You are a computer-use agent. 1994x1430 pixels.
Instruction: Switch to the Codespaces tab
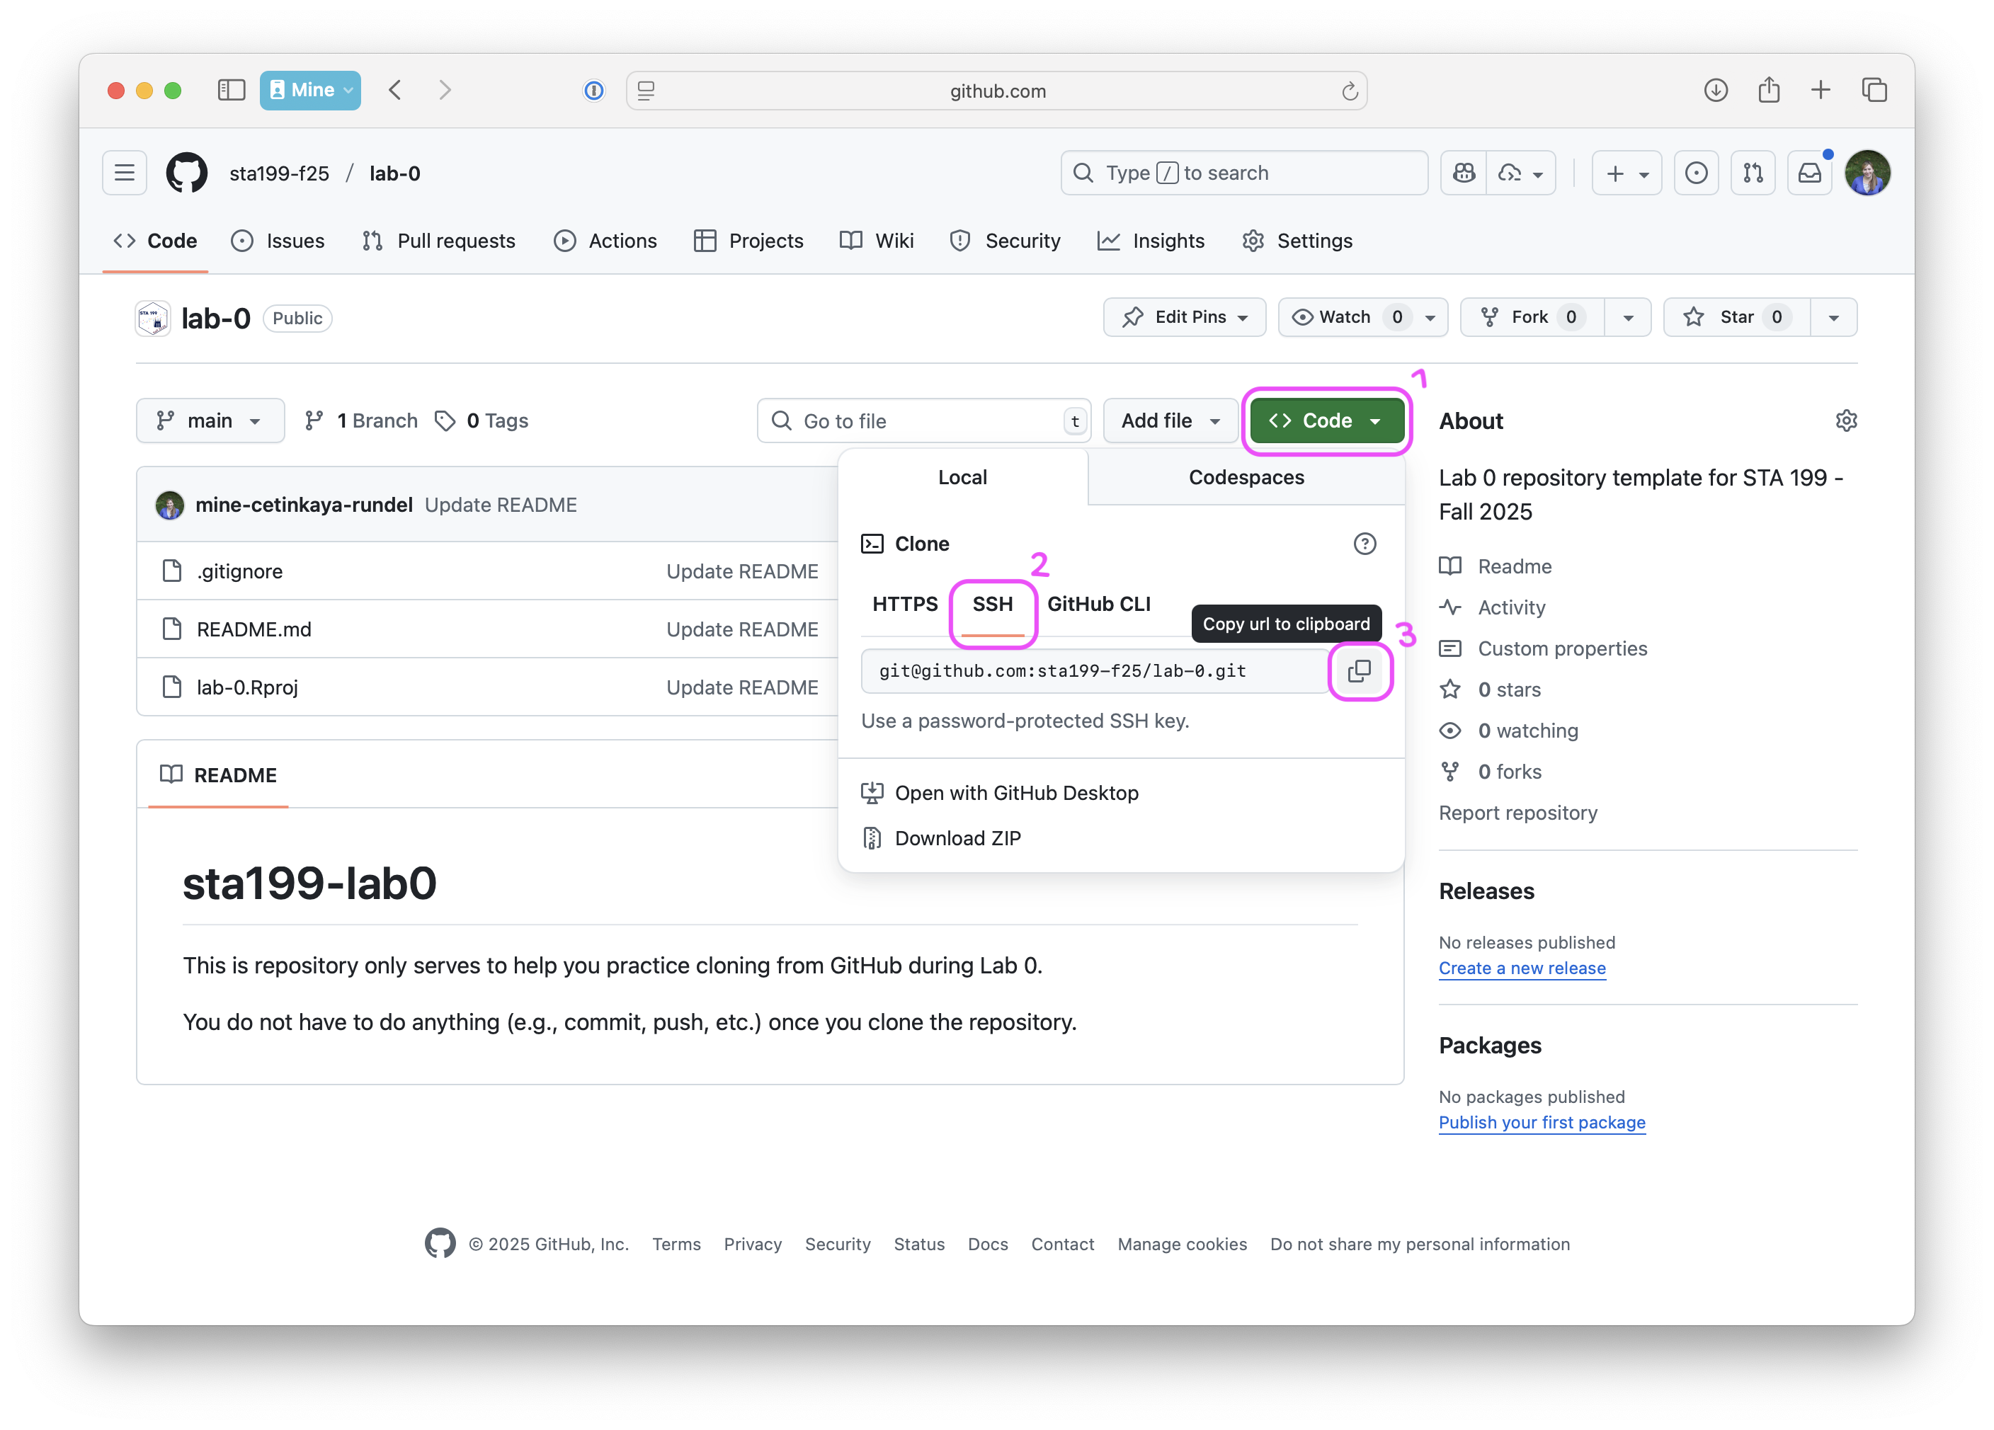(1246, 477)
